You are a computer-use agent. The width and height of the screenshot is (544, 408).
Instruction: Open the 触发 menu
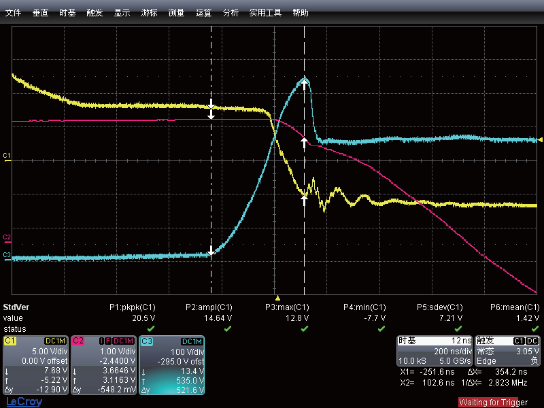coord(95,13)
